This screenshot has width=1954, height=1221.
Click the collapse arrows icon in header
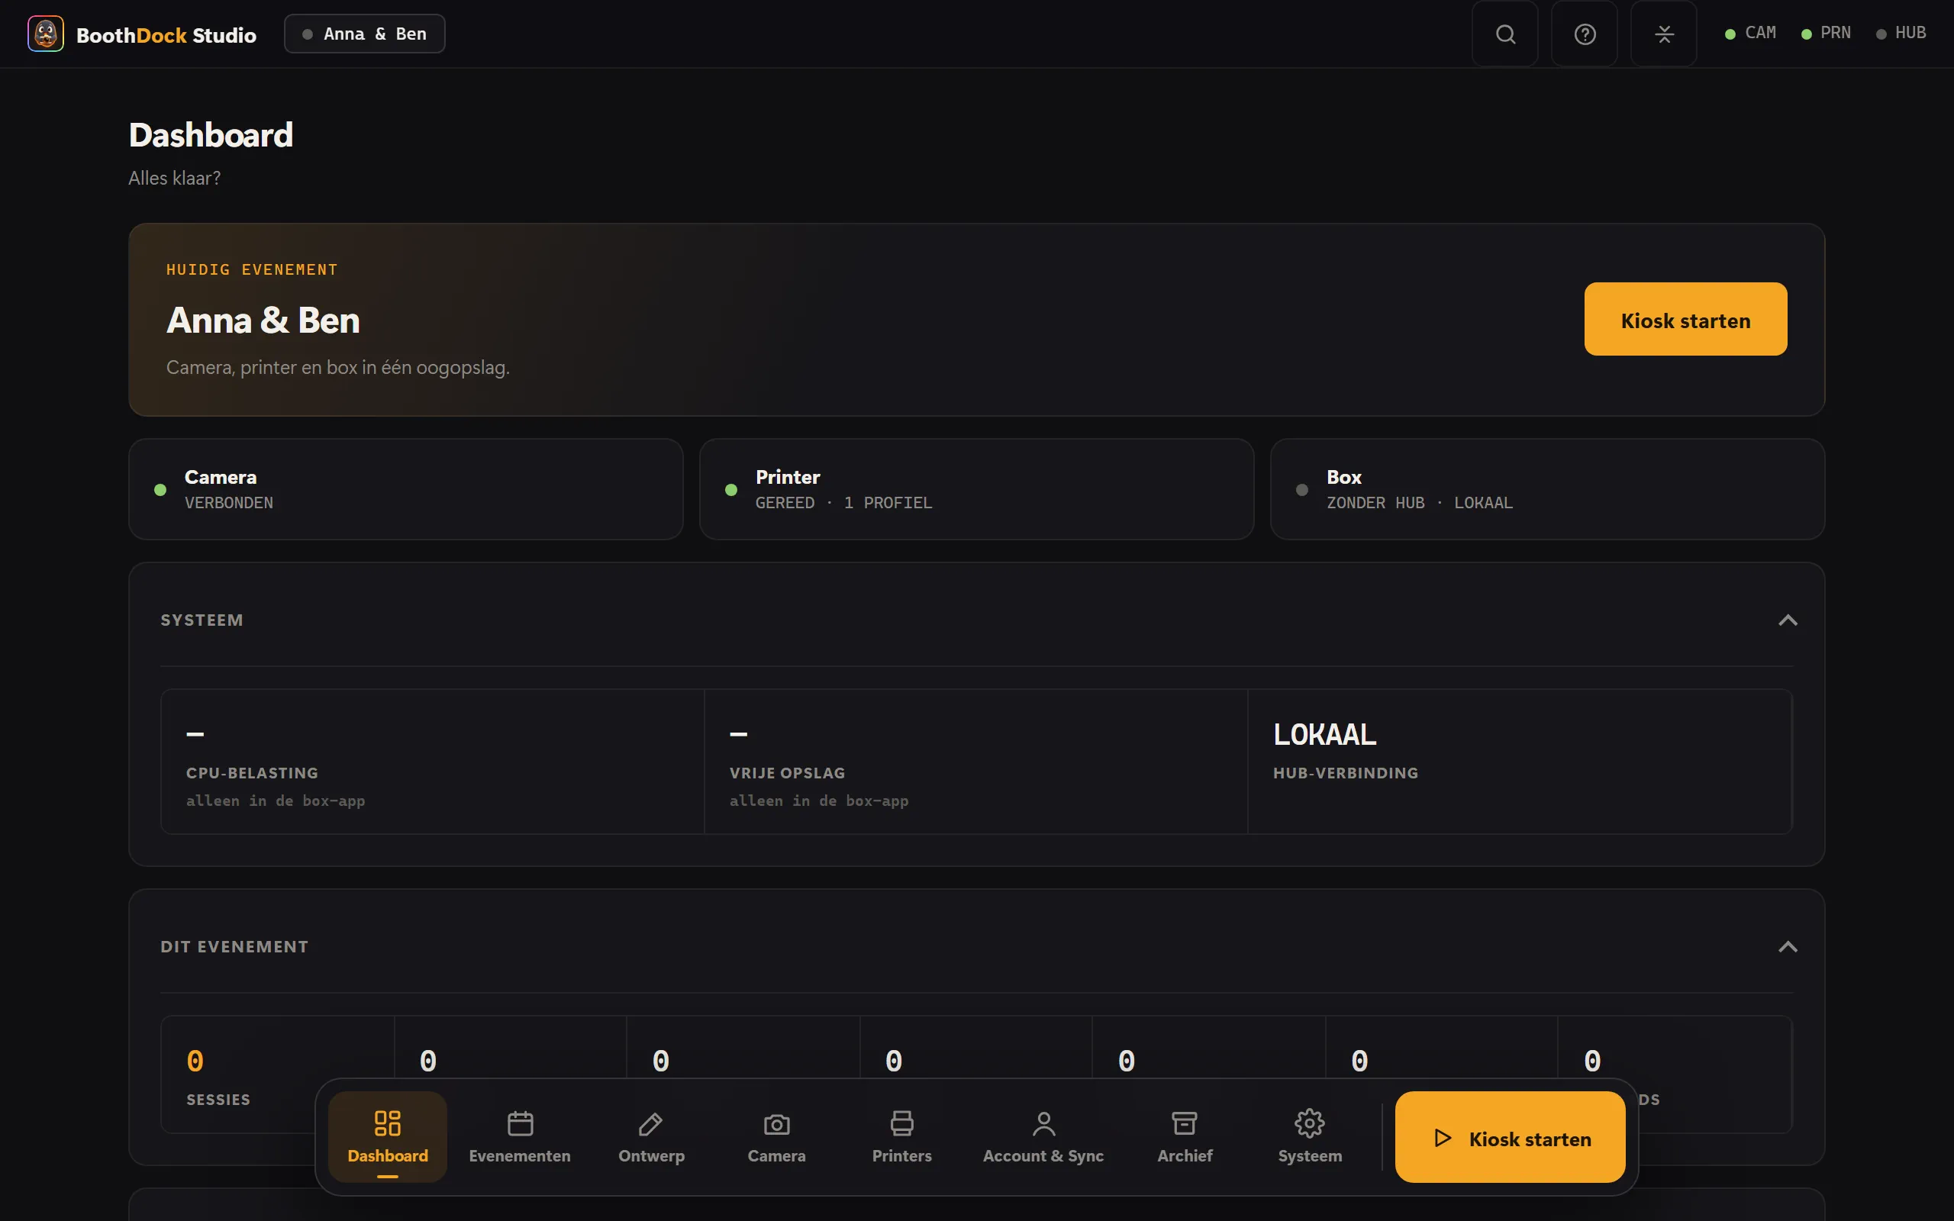click(x=1663, y=34)
